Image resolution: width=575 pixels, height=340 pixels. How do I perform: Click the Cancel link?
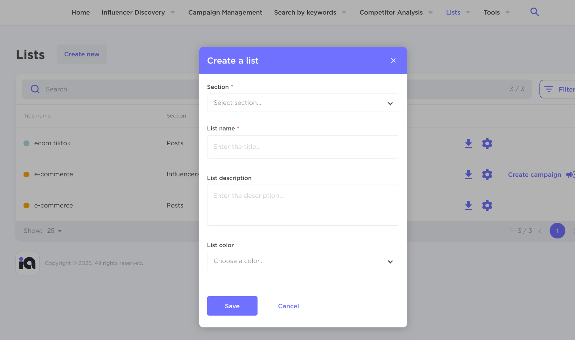pyautogui.click(x=288, y=306)
